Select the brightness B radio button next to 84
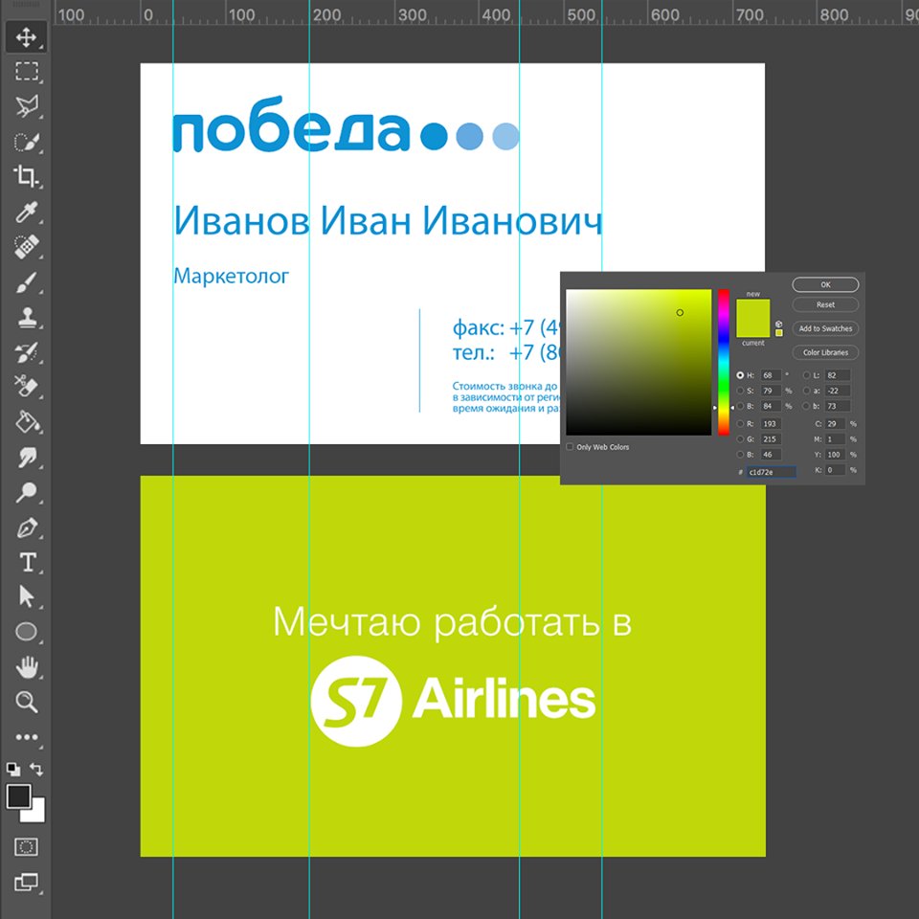919x919 pixels. coord(740,406)
